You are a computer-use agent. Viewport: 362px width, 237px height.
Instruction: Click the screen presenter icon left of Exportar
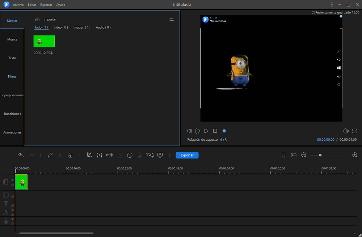coord(160,155)
